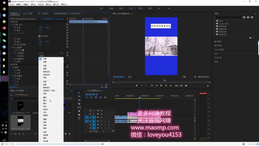Open the blend mode dropdown
This screenshot has width=259, height=146.
48,56
